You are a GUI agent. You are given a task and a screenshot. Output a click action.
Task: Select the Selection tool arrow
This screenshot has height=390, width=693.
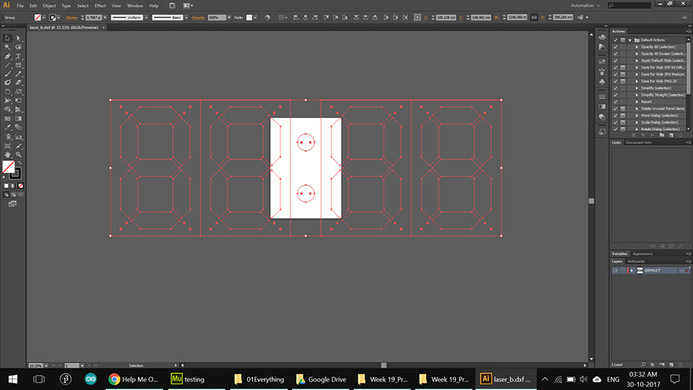pos(8,38)
